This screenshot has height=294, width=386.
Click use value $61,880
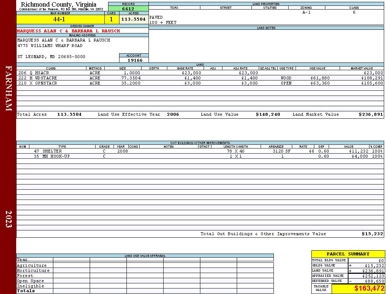coord(320,78)
